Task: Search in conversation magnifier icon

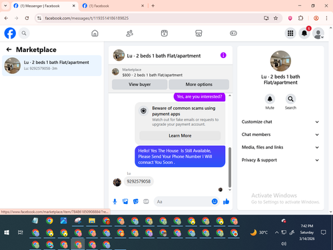Action: (x=290, y=99)
